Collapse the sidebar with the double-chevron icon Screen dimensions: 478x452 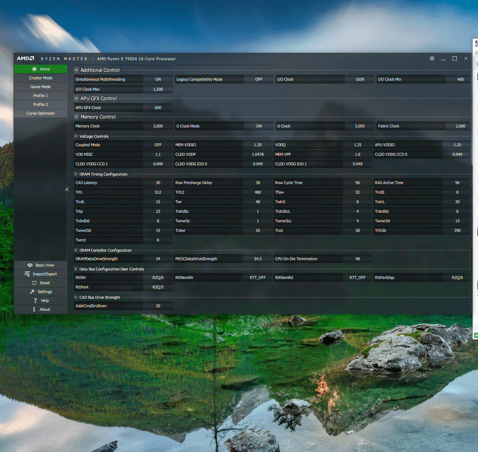click(x=67, y=189)
